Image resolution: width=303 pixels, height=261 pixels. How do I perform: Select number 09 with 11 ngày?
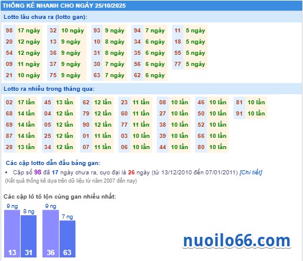(x=9, y=64)
